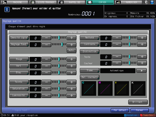The width and height of the screenshot is (156, 117).
Task: Switch to the LISTE TRAVAUX tab
Action: 43,2
